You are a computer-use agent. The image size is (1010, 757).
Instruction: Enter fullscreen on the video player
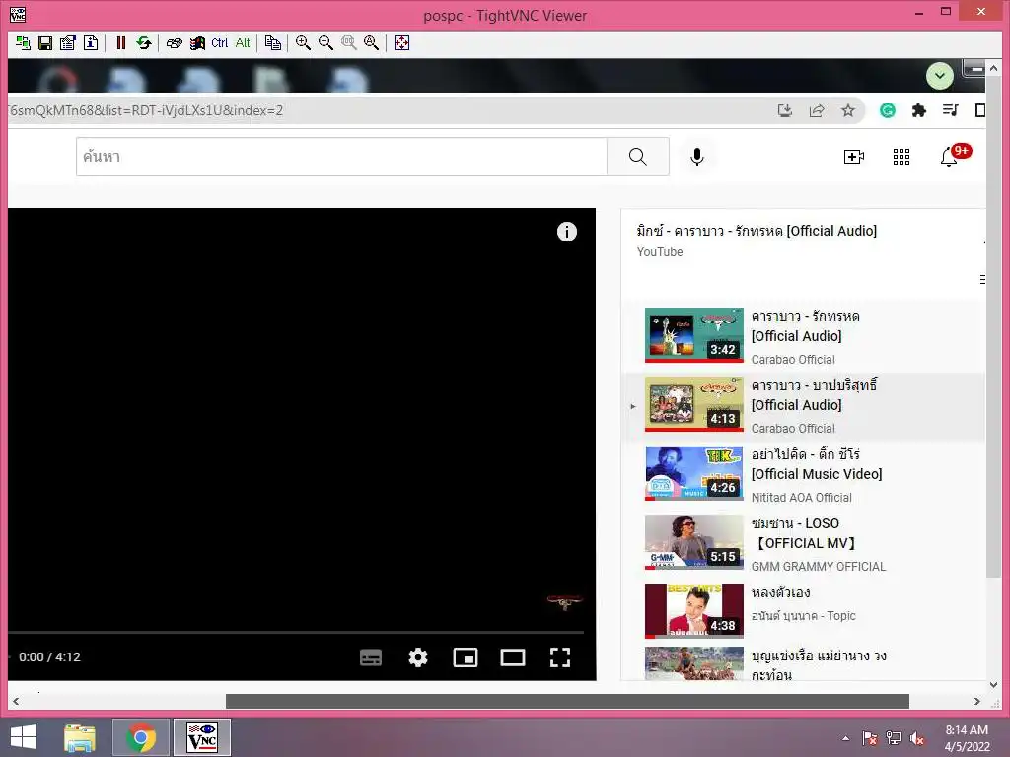(x=560, y=657)
